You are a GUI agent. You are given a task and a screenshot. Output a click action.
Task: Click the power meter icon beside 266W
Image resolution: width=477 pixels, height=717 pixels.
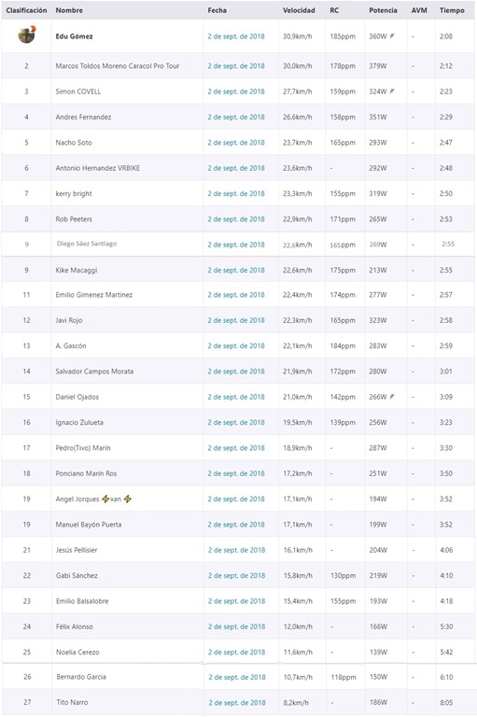(392, 397)
